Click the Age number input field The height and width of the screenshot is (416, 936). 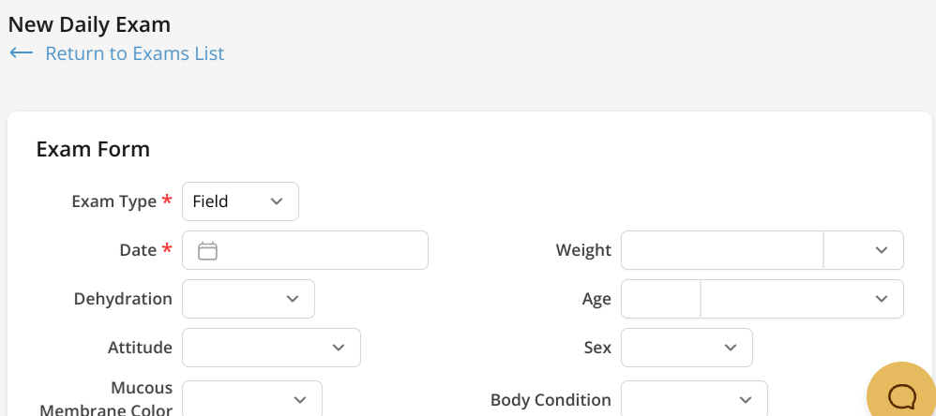pos(660,299)
